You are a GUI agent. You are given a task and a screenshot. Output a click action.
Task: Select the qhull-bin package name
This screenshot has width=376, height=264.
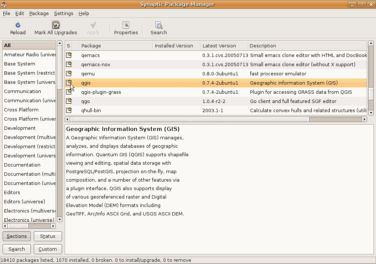pos(91,111)
